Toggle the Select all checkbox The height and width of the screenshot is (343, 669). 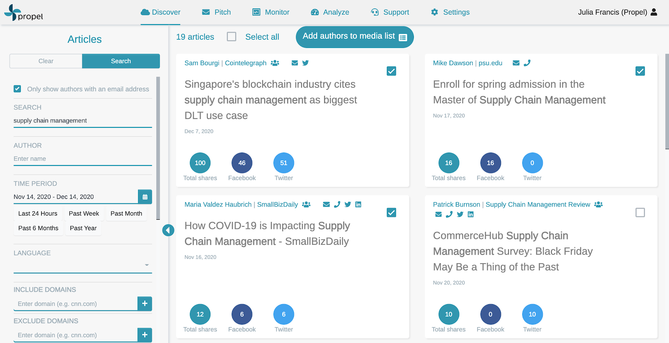click(232, 37)
